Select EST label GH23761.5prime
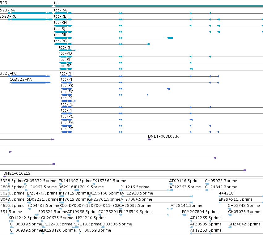 [x=104, y=199]
